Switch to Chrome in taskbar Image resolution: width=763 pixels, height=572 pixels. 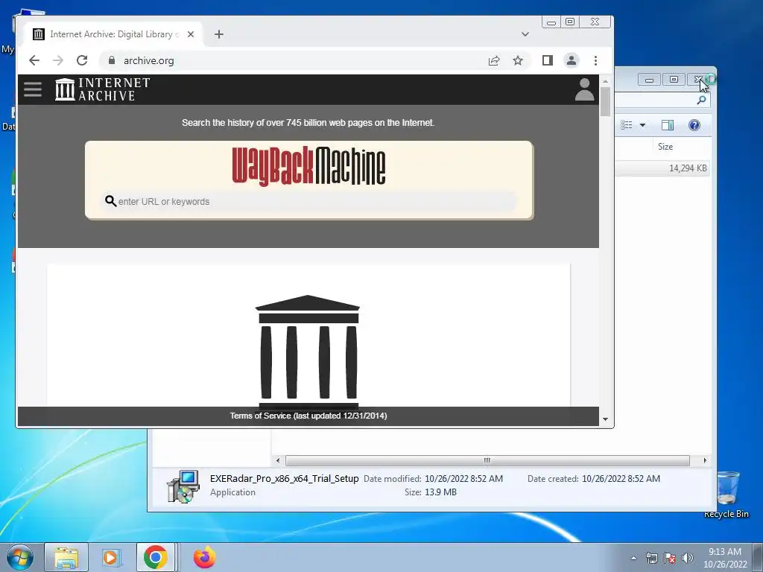point(156,557)
